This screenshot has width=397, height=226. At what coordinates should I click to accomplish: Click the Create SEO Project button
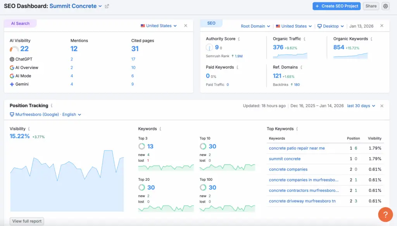coord(336,6)
